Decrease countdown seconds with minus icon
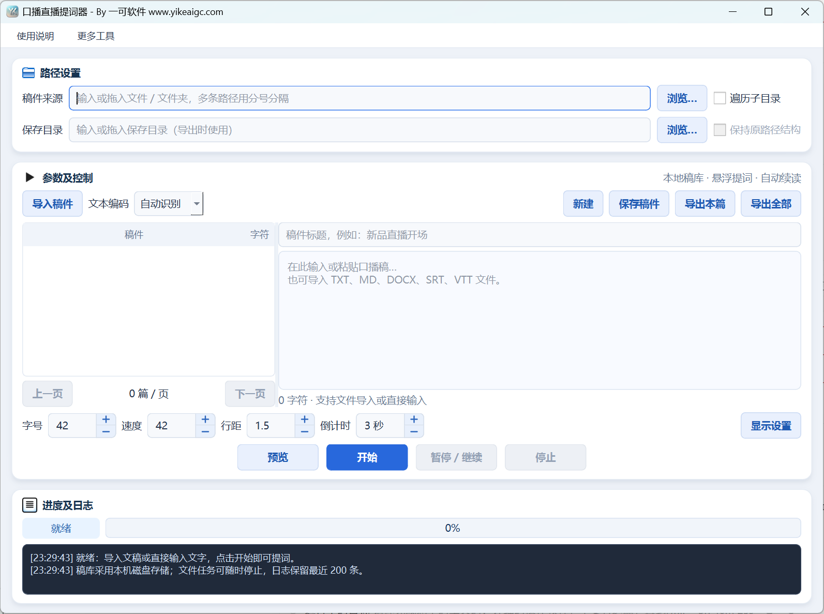Image resolution: width=824 pixels, height=614 pixels. [414, 431]
